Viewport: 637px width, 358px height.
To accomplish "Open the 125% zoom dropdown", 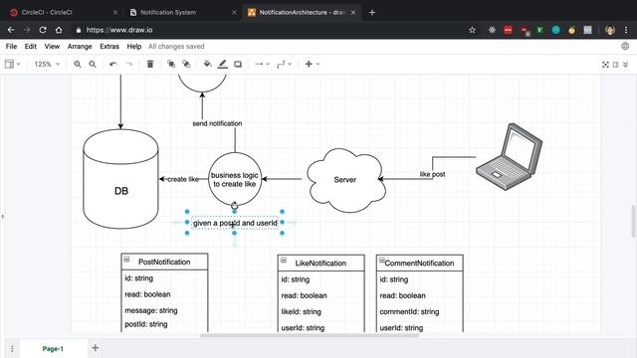I will pyautogui.click(x=47, y=64).
